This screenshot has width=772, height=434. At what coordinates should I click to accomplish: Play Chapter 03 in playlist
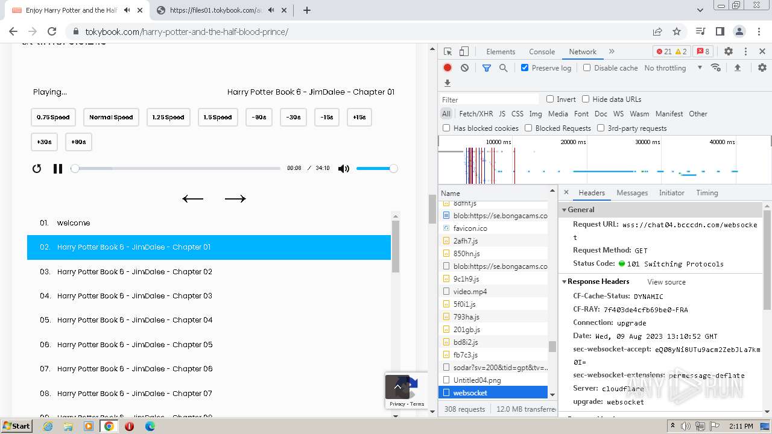(x=209, y=296)
